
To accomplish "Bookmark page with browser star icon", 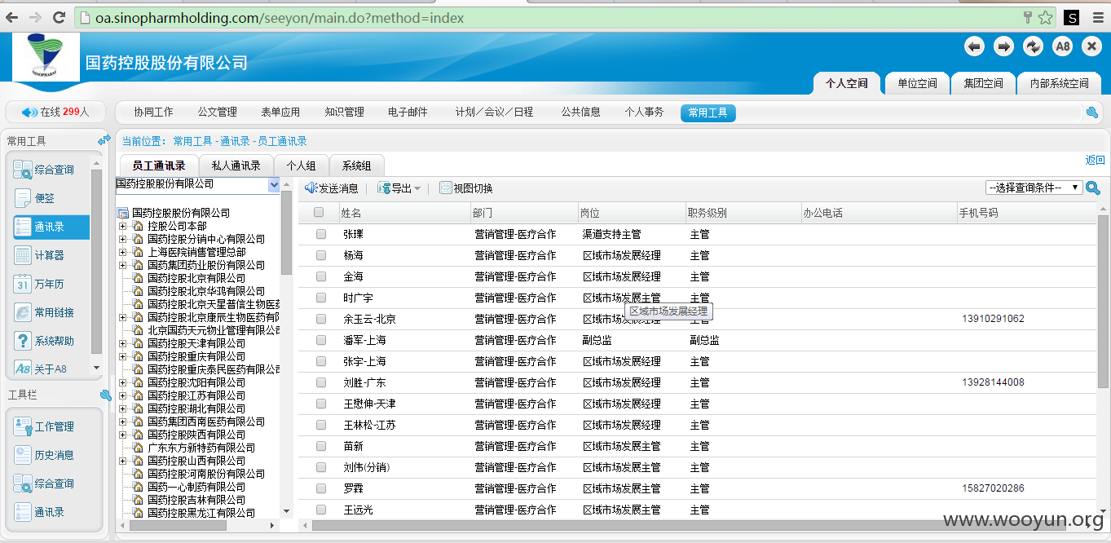I will (x=1045, y=17).
